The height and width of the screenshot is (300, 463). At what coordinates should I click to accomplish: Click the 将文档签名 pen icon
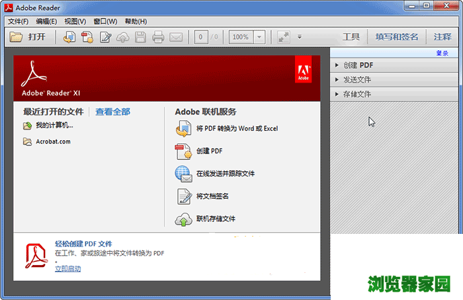pyautogui.click(x=183, y=197)
